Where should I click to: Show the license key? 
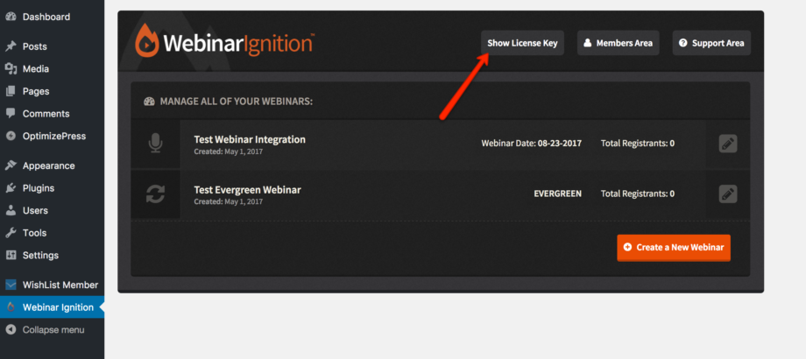click(522, 43)
